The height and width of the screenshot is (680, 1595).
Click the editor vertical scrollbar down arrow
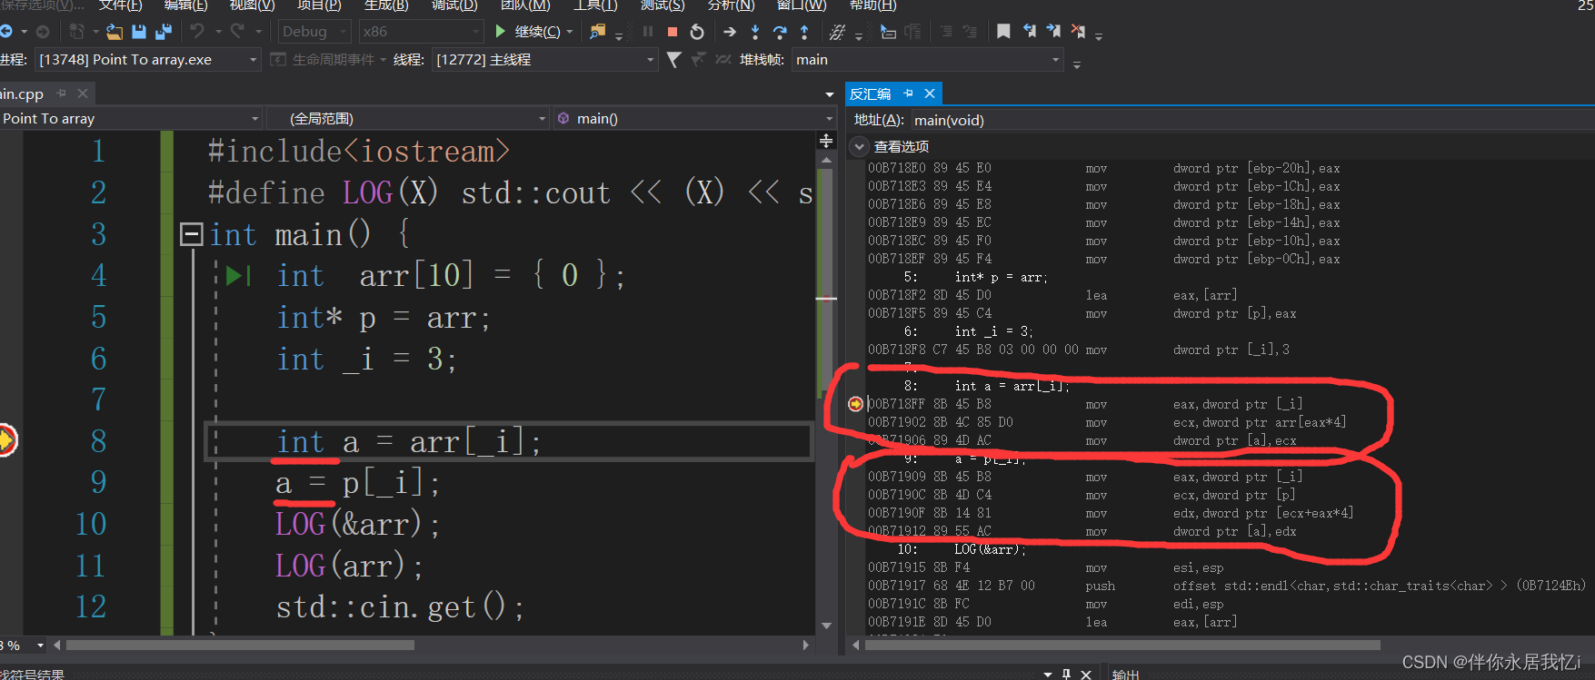pos(826,626)
